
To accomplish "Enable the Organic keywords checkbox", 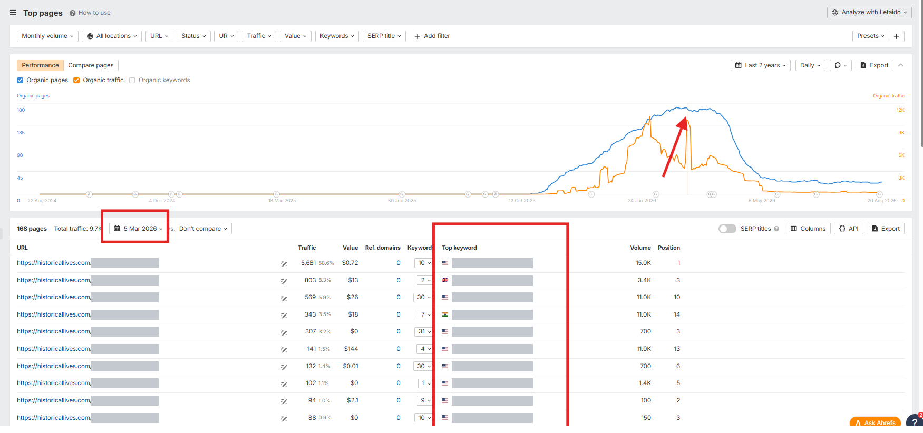I will pos(132,80).
